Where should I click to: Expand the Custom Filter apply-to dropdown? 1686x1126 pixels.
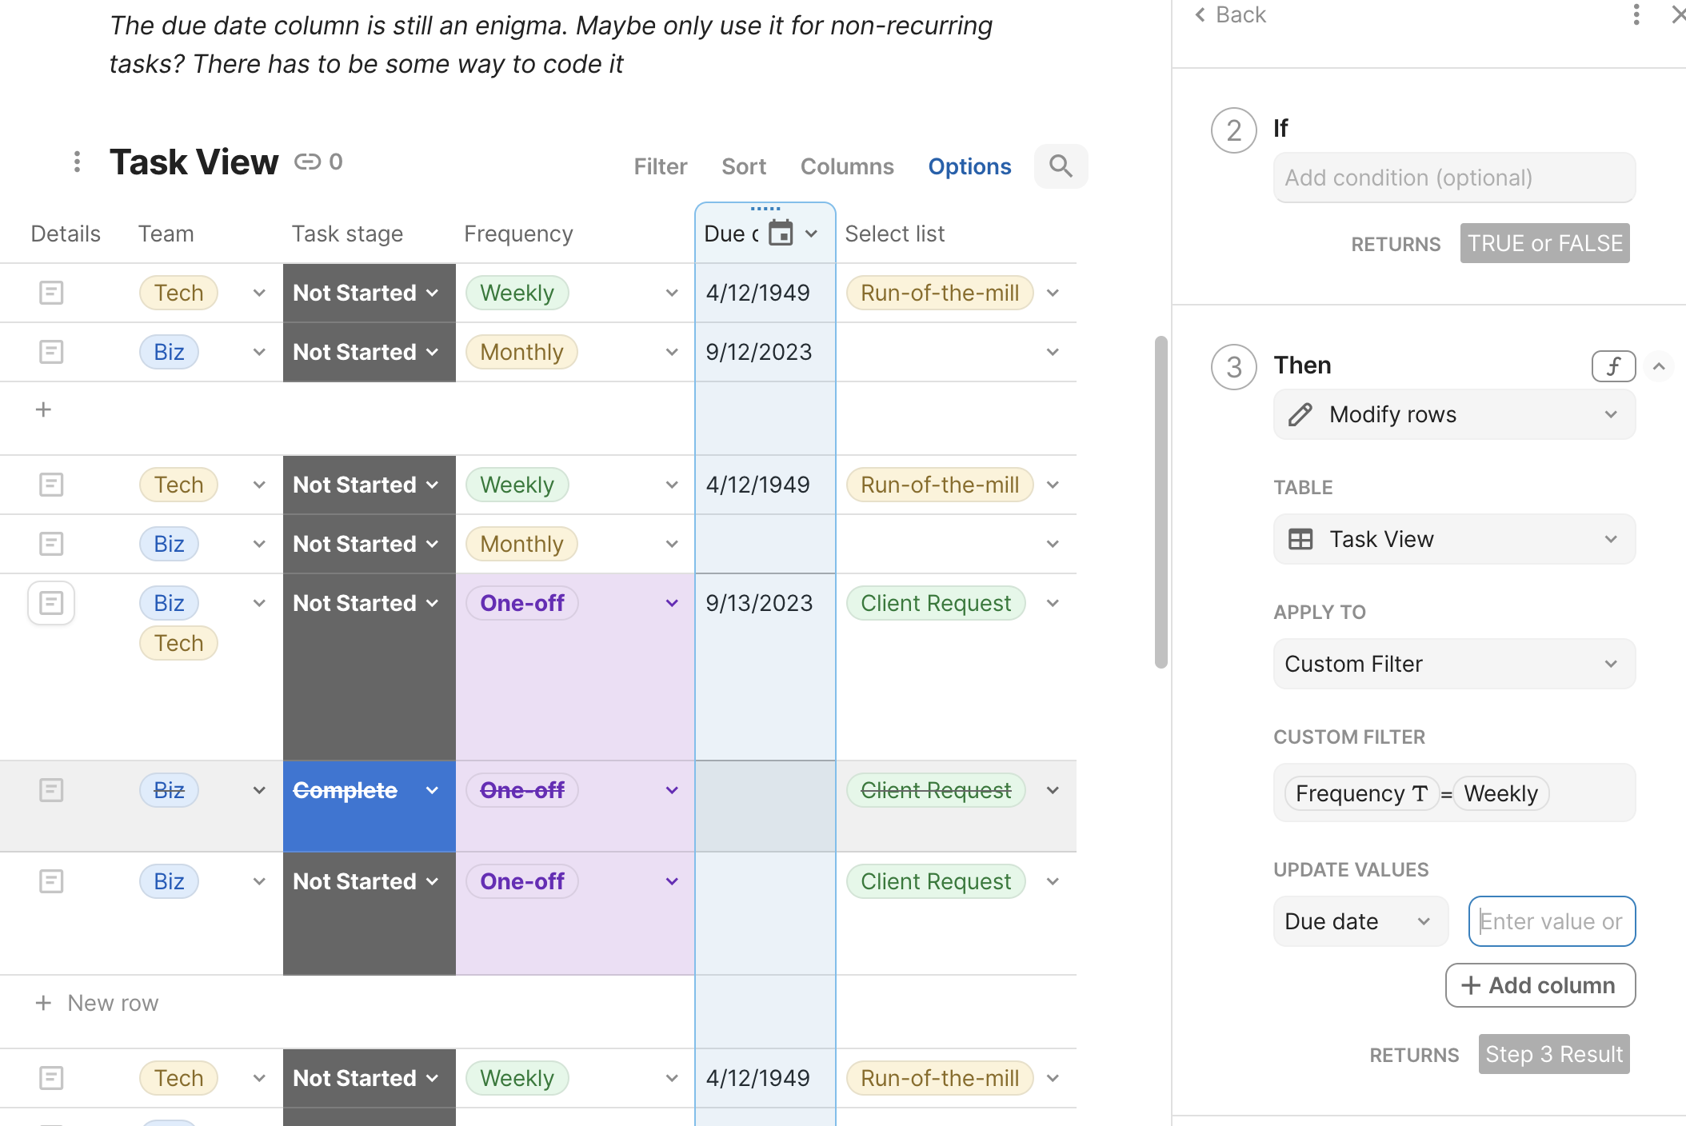(1454, 664)
